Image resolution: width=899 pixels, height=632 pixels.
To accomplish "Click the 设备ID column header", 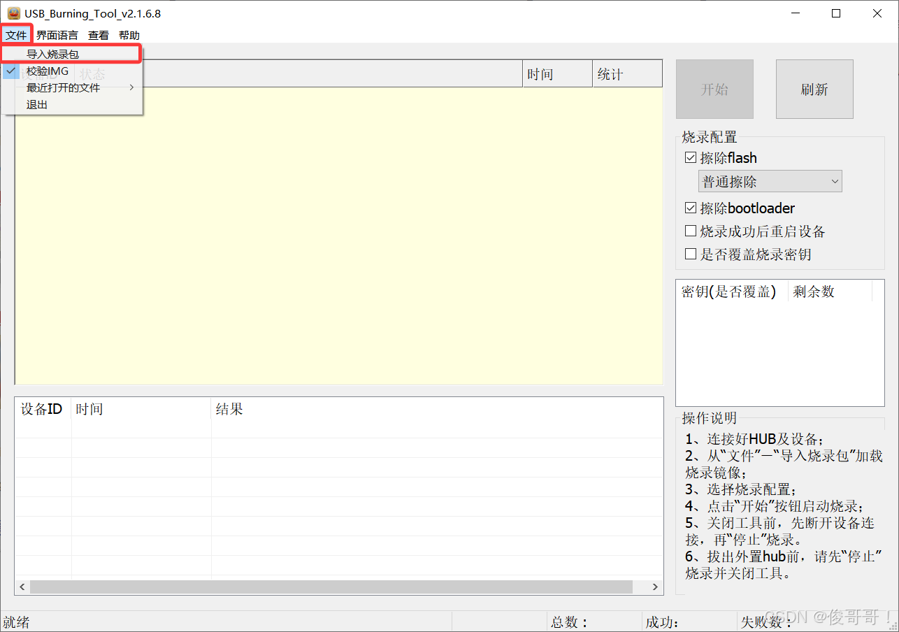I will click(x=43, y=409).
